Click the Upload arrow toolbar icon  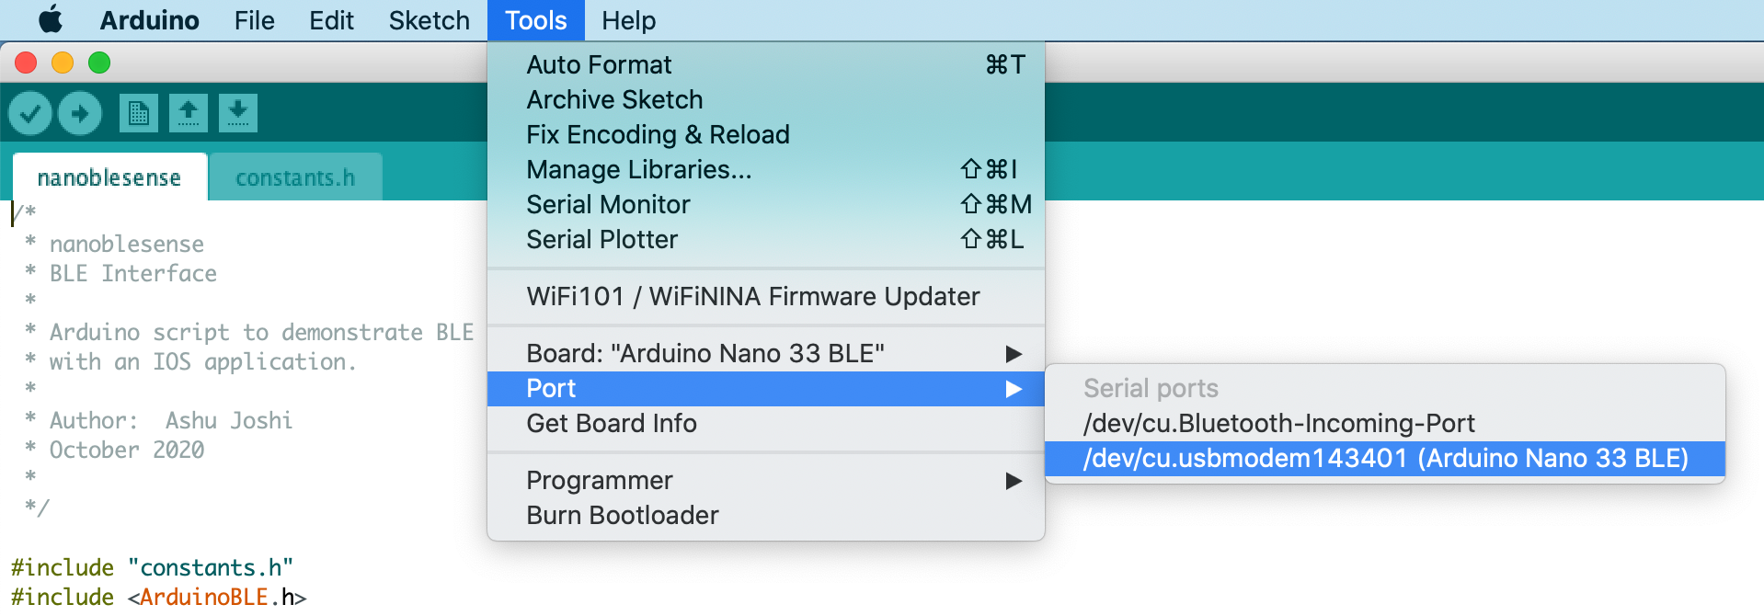pyautogui.click(x=80, y=113)
